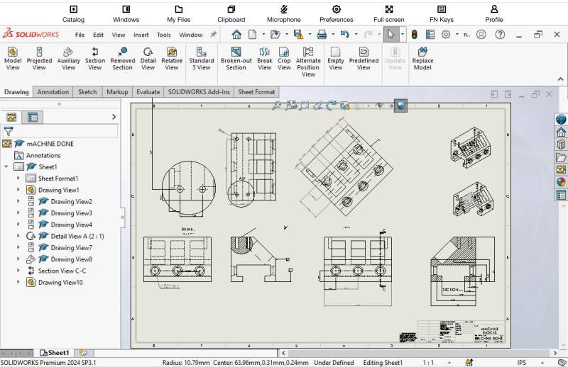This screenshot has height=367, width=568.
Task: Click the Detail View tool
Action: [148, 57]
